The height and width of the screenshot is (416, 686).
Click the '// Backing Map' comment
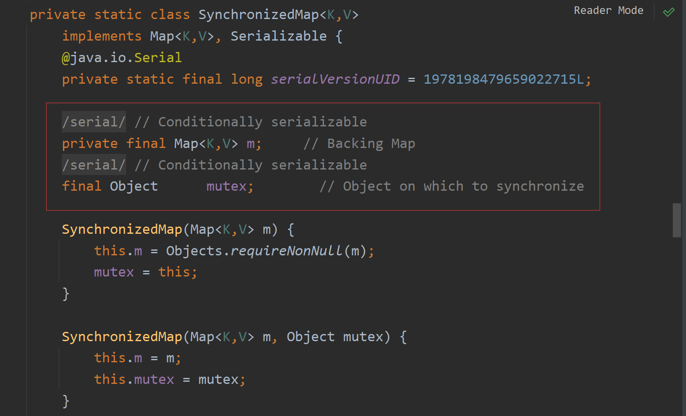[359, 144]
